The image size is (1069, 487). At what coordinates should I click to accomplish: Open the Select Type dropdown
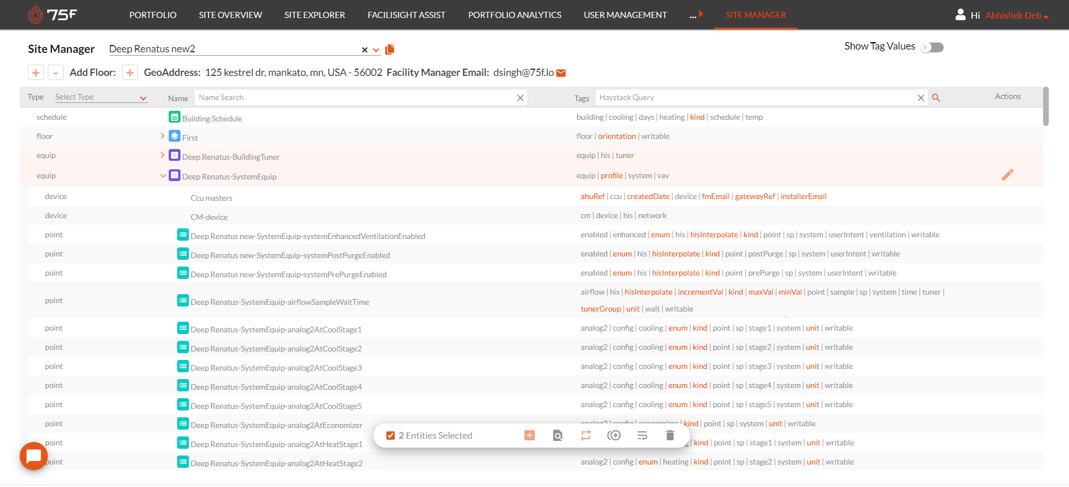pyautogui.click(x=101, y=97)
